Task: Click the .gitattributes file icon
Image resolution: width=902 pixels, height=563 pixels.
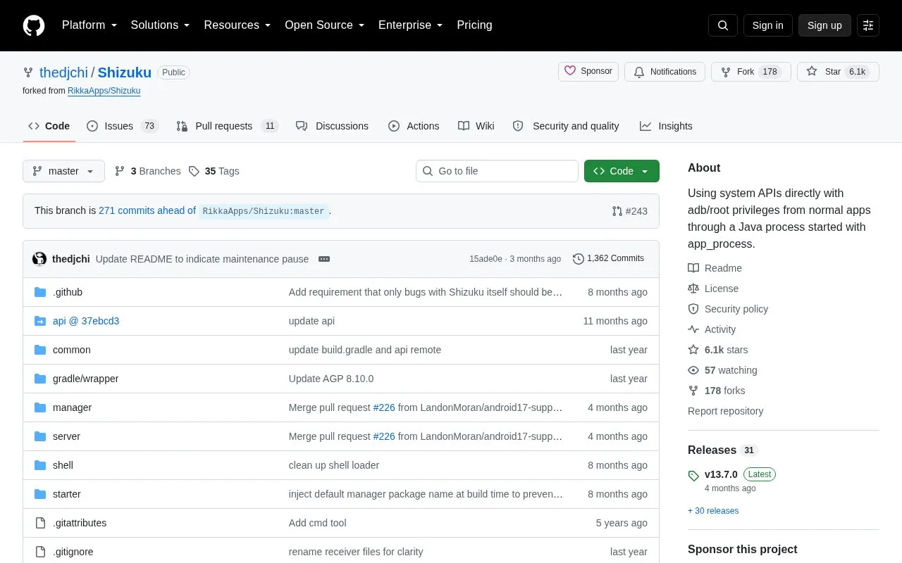Action: (40, 523)
